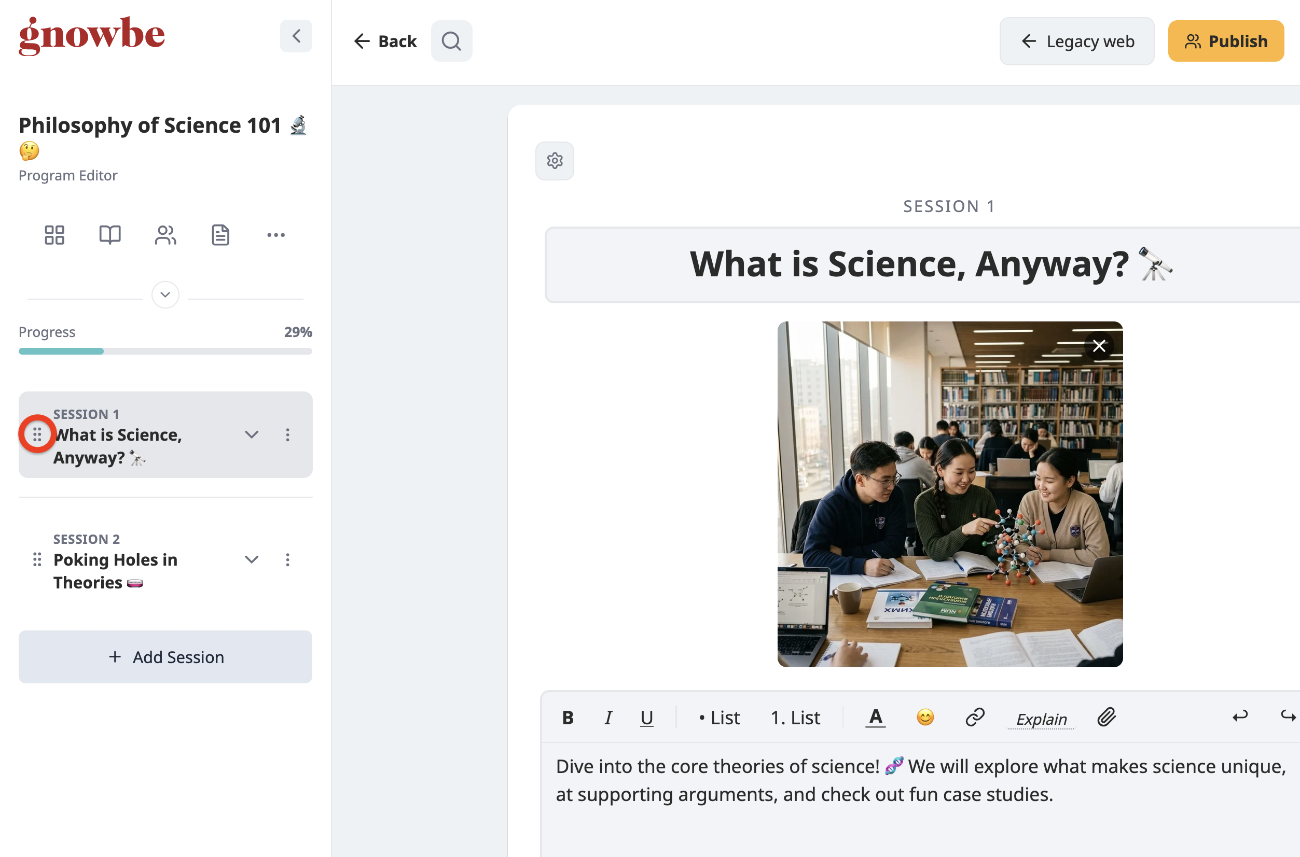Click the library students session image
The height and width of the screenshot is (857, 1300).
(950, 494)
